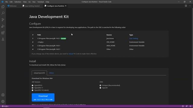Viewport: 193px width, 108px height.
Task: Open the Explorer view in activity bar
Action: (x=3, y=7)
